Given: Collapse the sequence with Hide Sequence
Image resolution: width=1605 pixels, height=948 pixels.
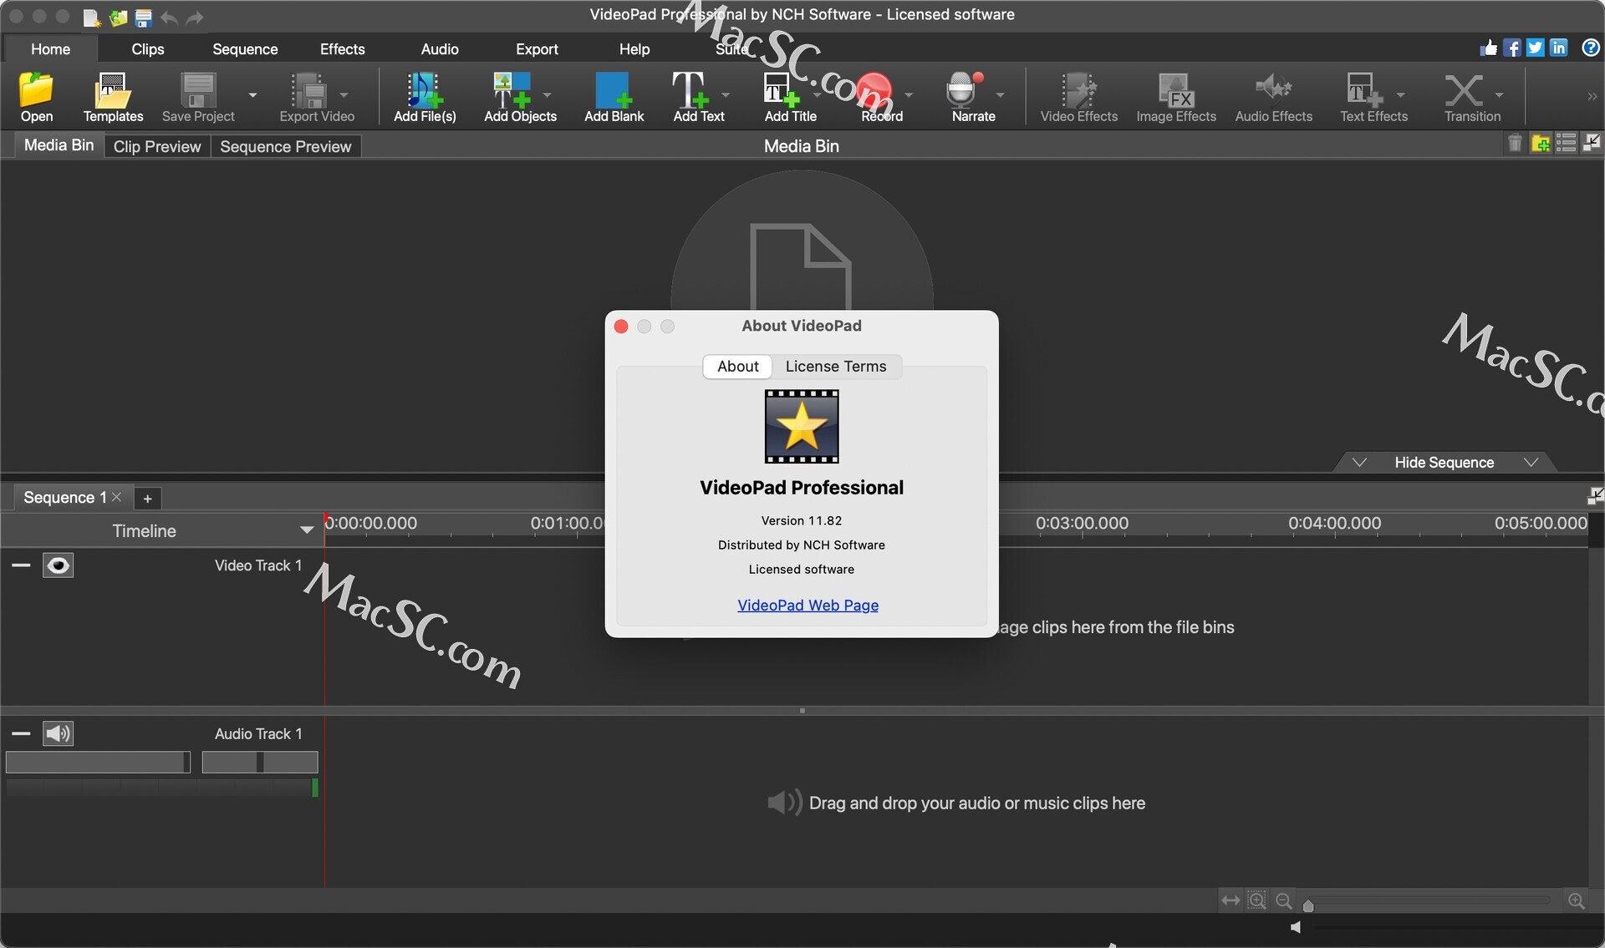Looking at the screenshot, I should (x=1444, y=461).
